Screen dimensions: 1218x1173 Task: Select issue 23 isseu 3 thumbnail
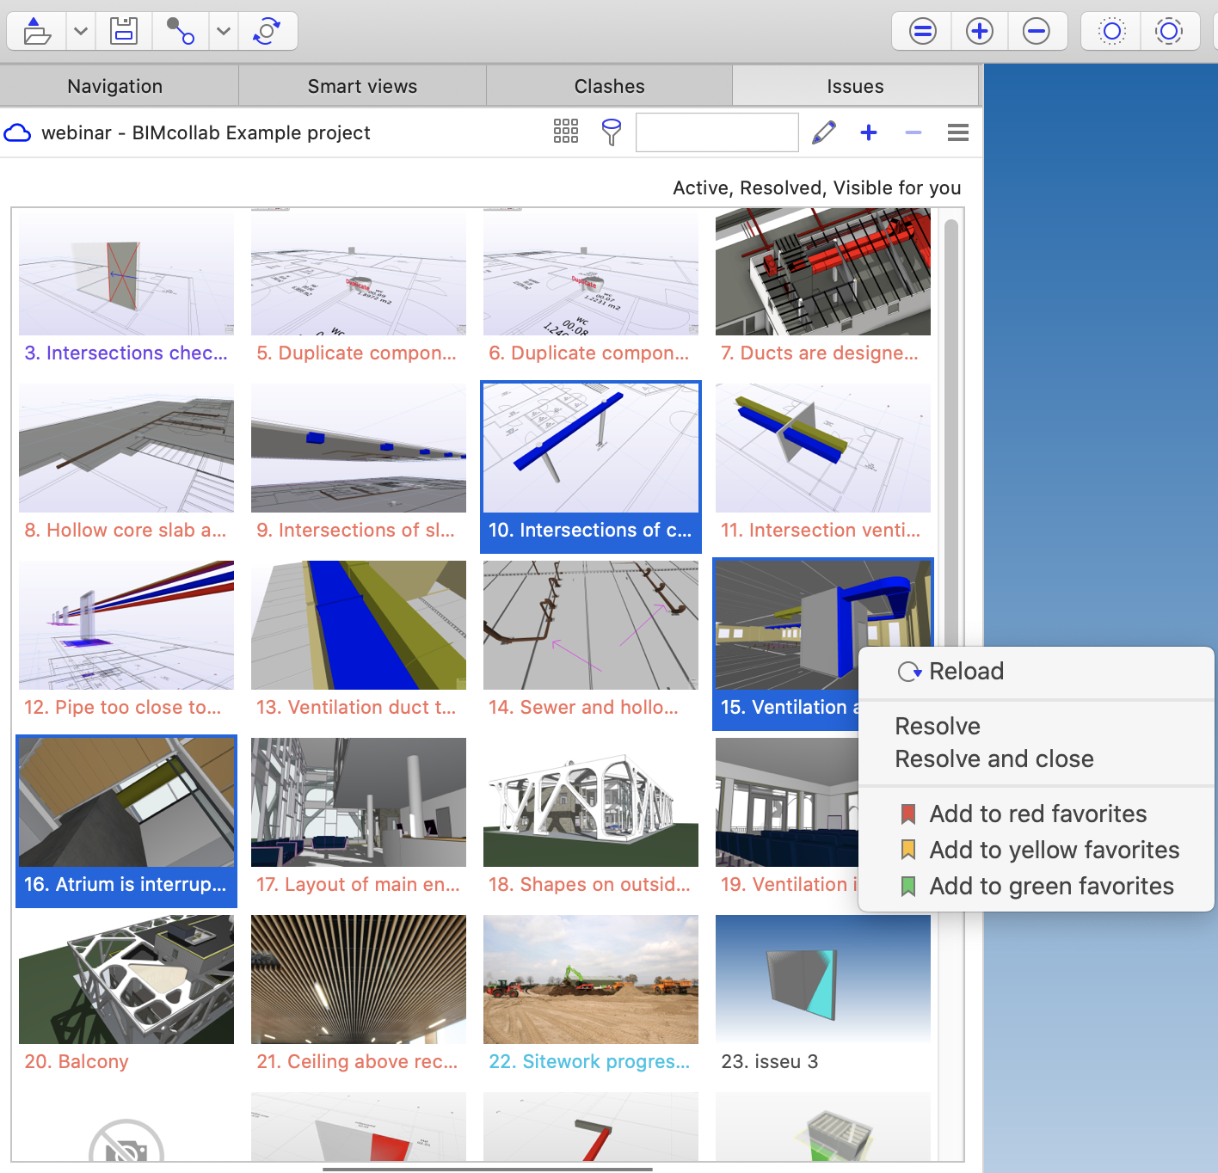pyautogui.click(x=823, y=980)
